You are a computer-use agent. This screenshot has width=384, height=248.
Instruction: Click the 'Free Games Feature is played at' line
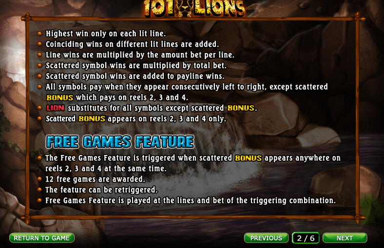(191, 201)
